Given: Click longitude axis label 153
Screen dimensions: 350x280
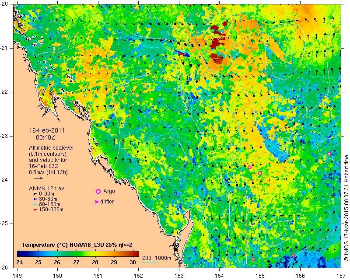Looking at the screenshot, I should coord(179,276).
